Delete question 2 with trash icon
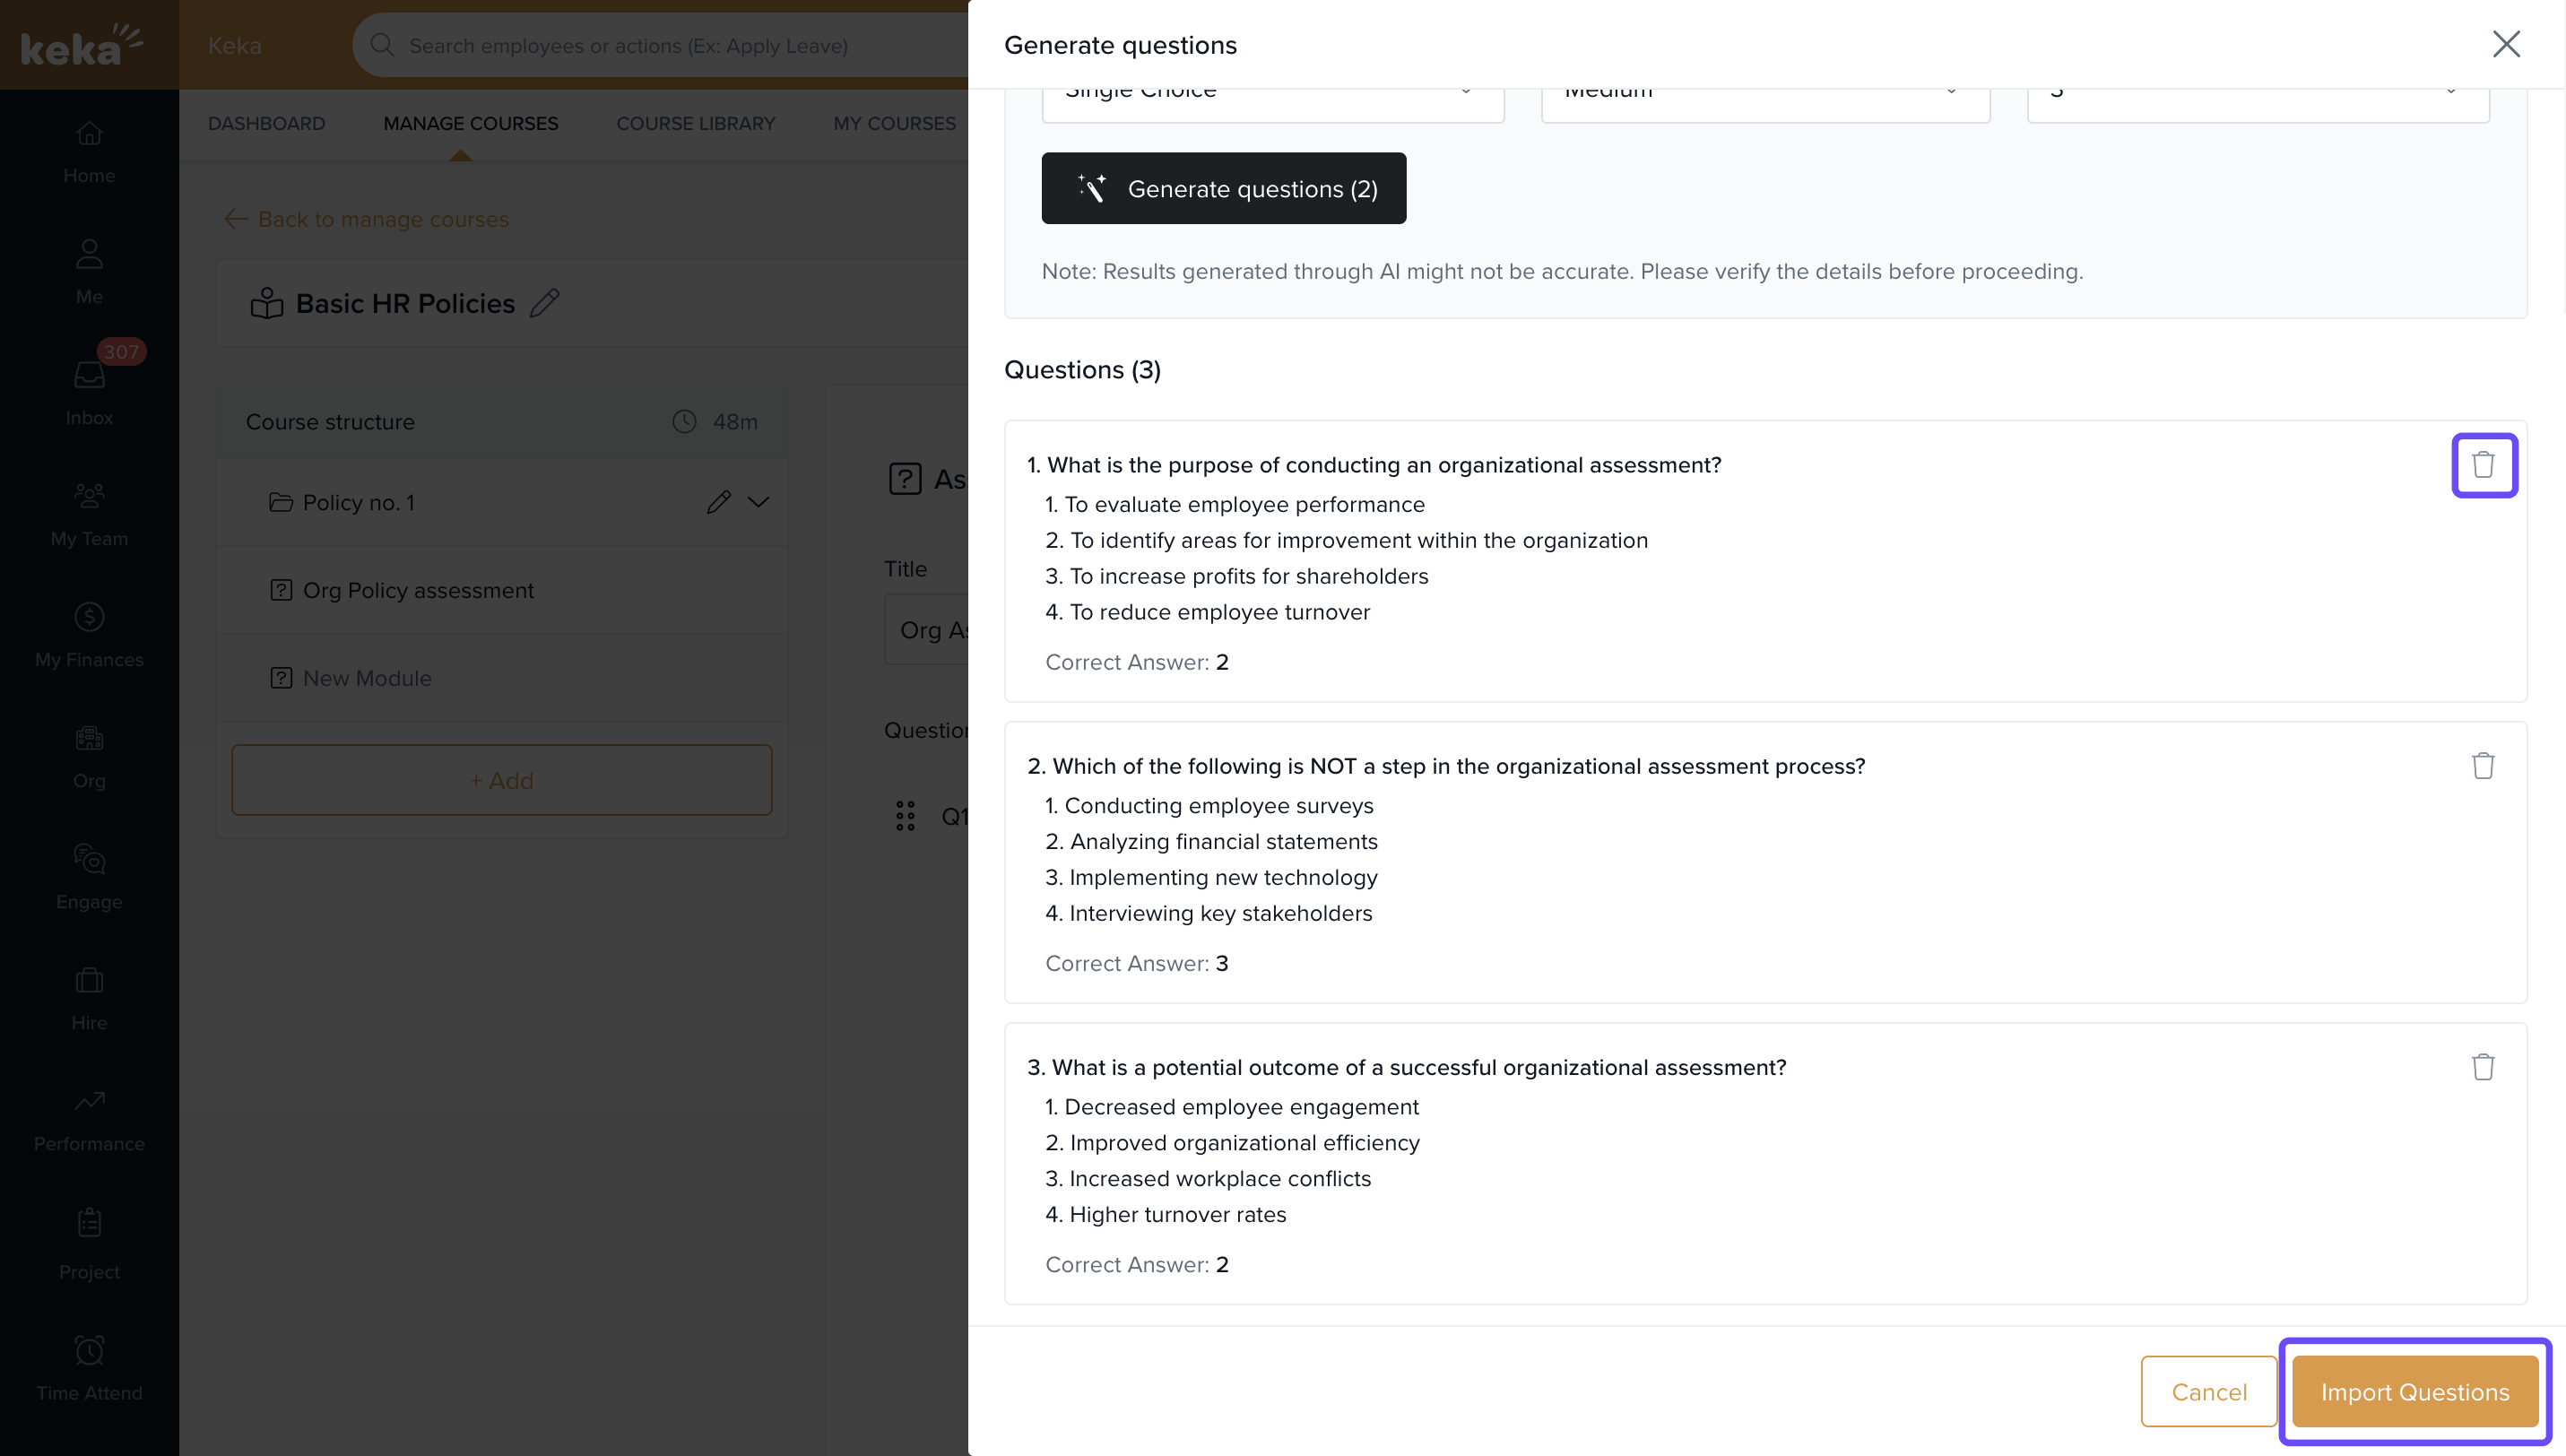The image size is (2566, 1456). click(2483, 766)
